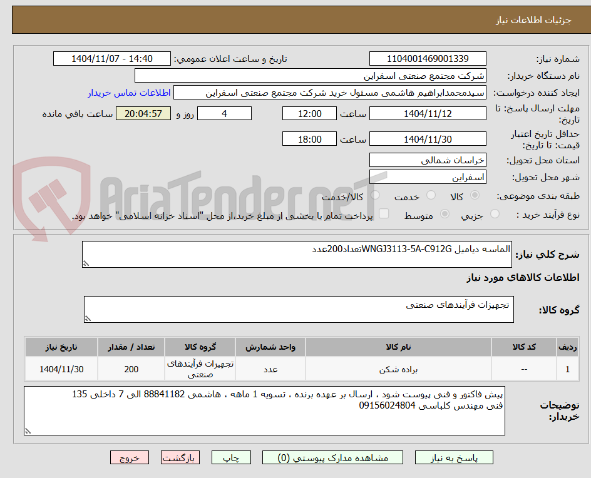Click the کد کالا column header
Screen dimensions: 591x478
[524, 347]
